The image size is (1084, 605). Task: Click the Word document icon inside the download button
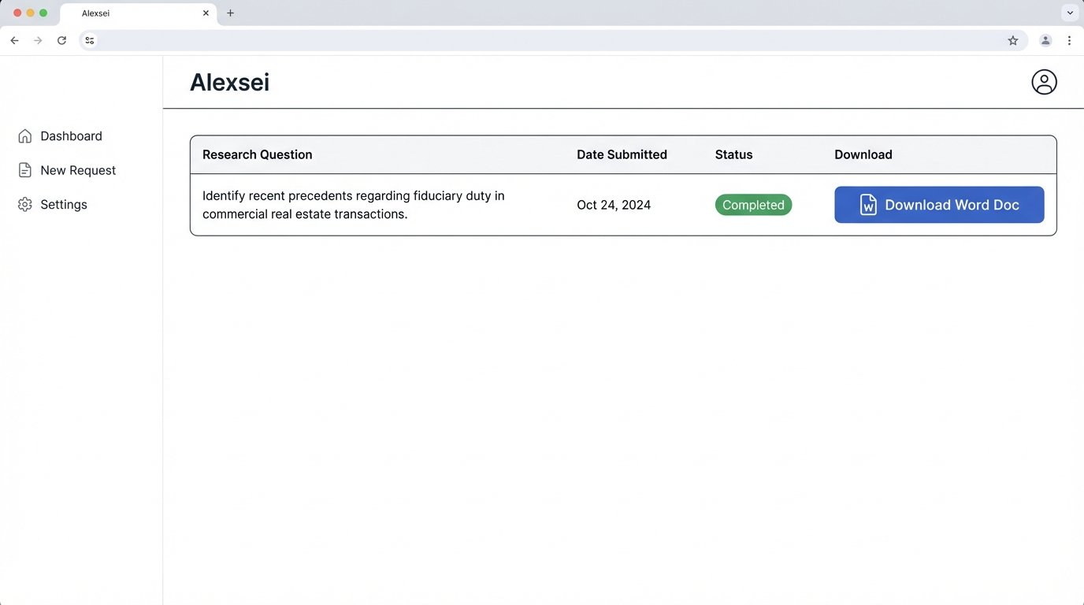click(867, 204)
